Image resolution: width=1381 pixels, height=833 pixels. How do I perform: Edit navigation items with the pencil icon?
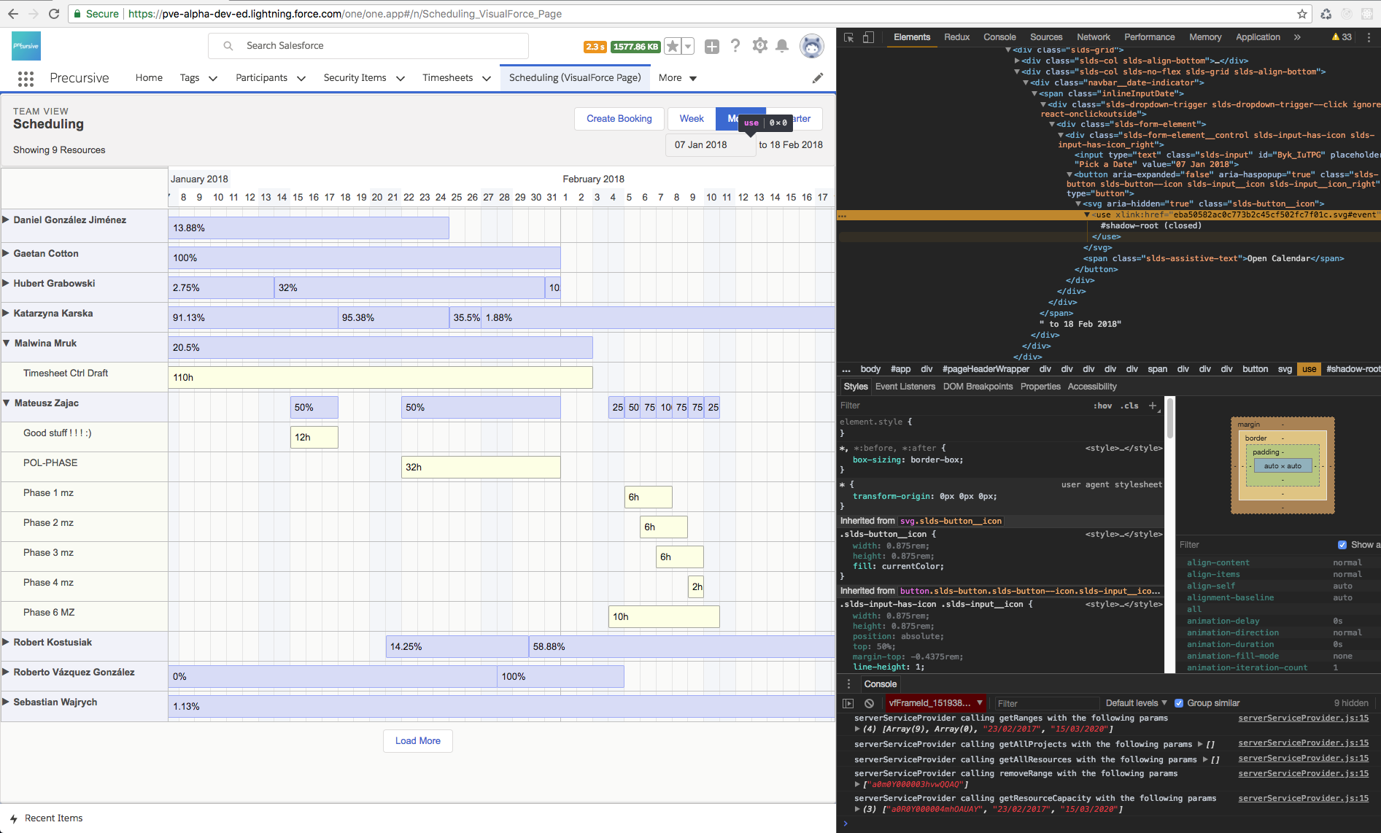coord(818,77)
